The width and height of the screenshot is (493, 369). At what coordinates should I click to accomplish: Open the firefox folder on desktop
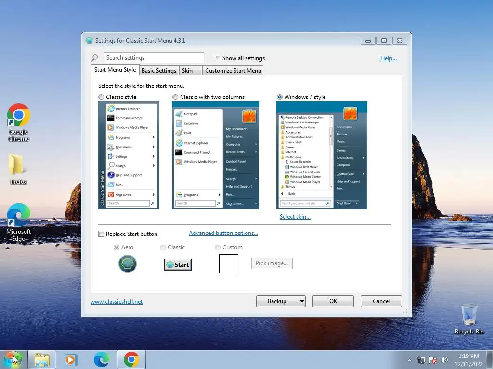(x=18, y=169)
